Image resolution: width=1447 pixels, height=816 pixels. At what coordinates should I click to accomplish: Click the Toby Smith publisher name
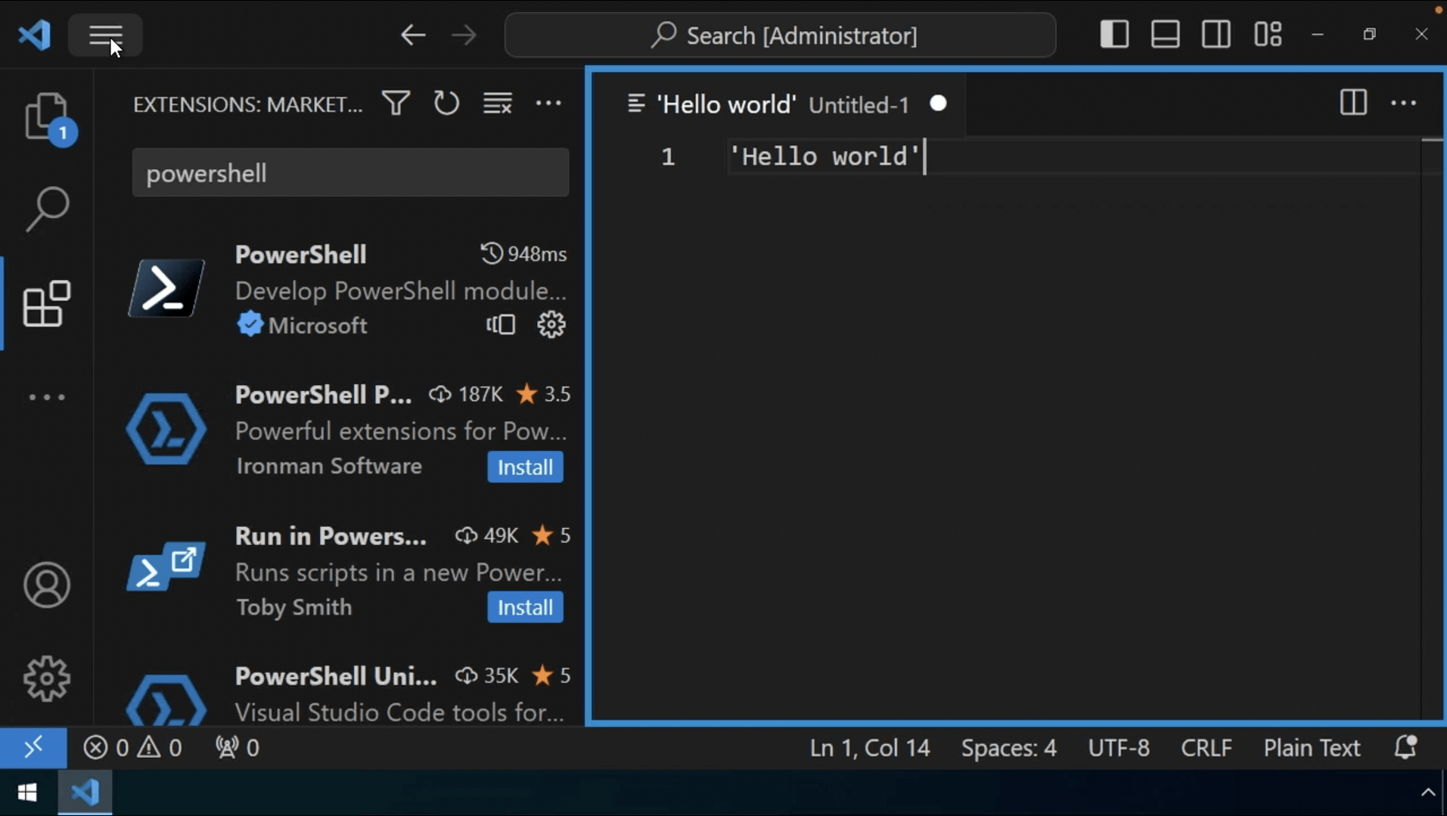click(x=293, y=607)
